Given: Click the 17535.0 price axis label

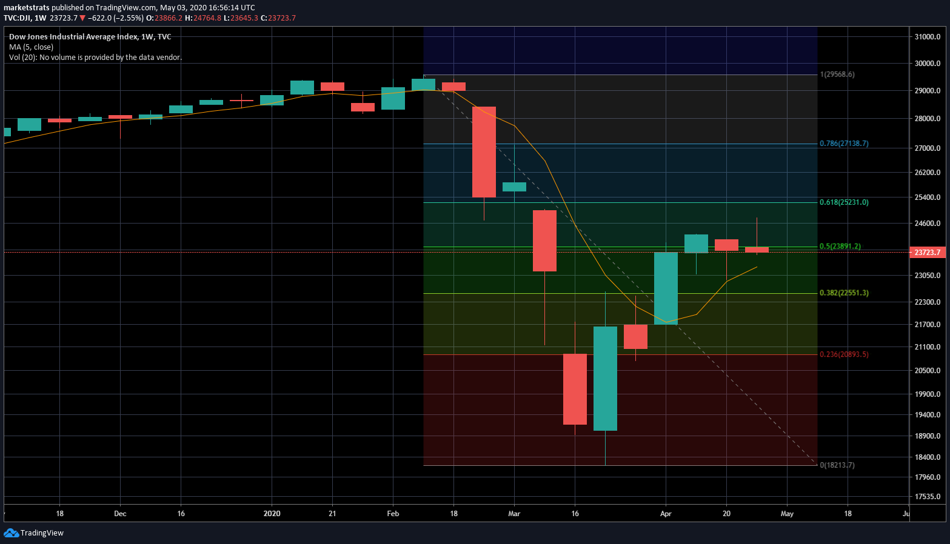Looking at the screenshot, I should point(928,497).
